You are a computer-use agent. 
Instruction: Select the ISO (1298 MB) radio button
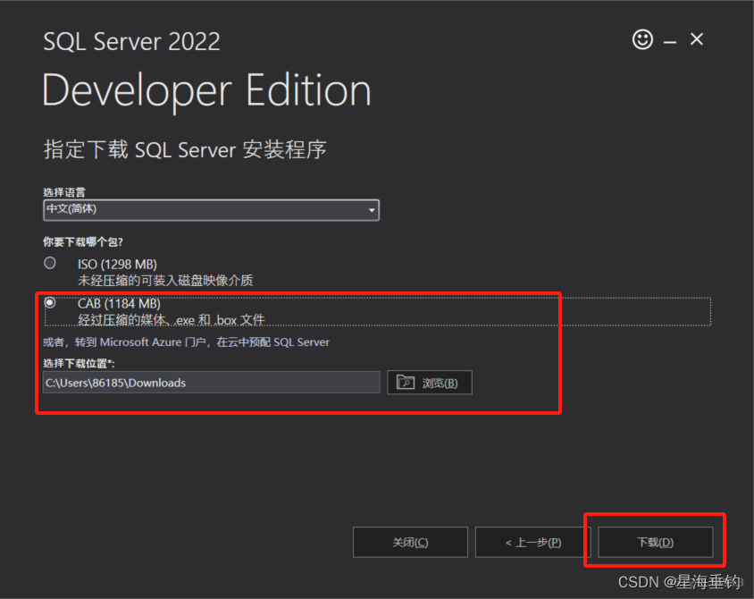coord(51,263)
